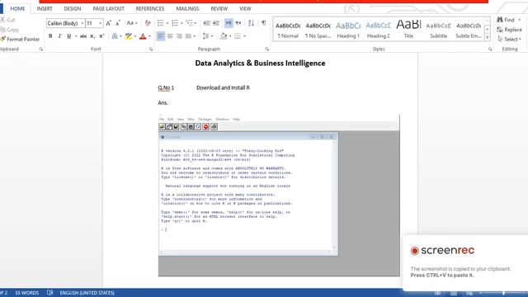Apply Heading 2 style
The width and height of the screenshot is (528, 297).
pyautogui.click(x=378, y=30)
